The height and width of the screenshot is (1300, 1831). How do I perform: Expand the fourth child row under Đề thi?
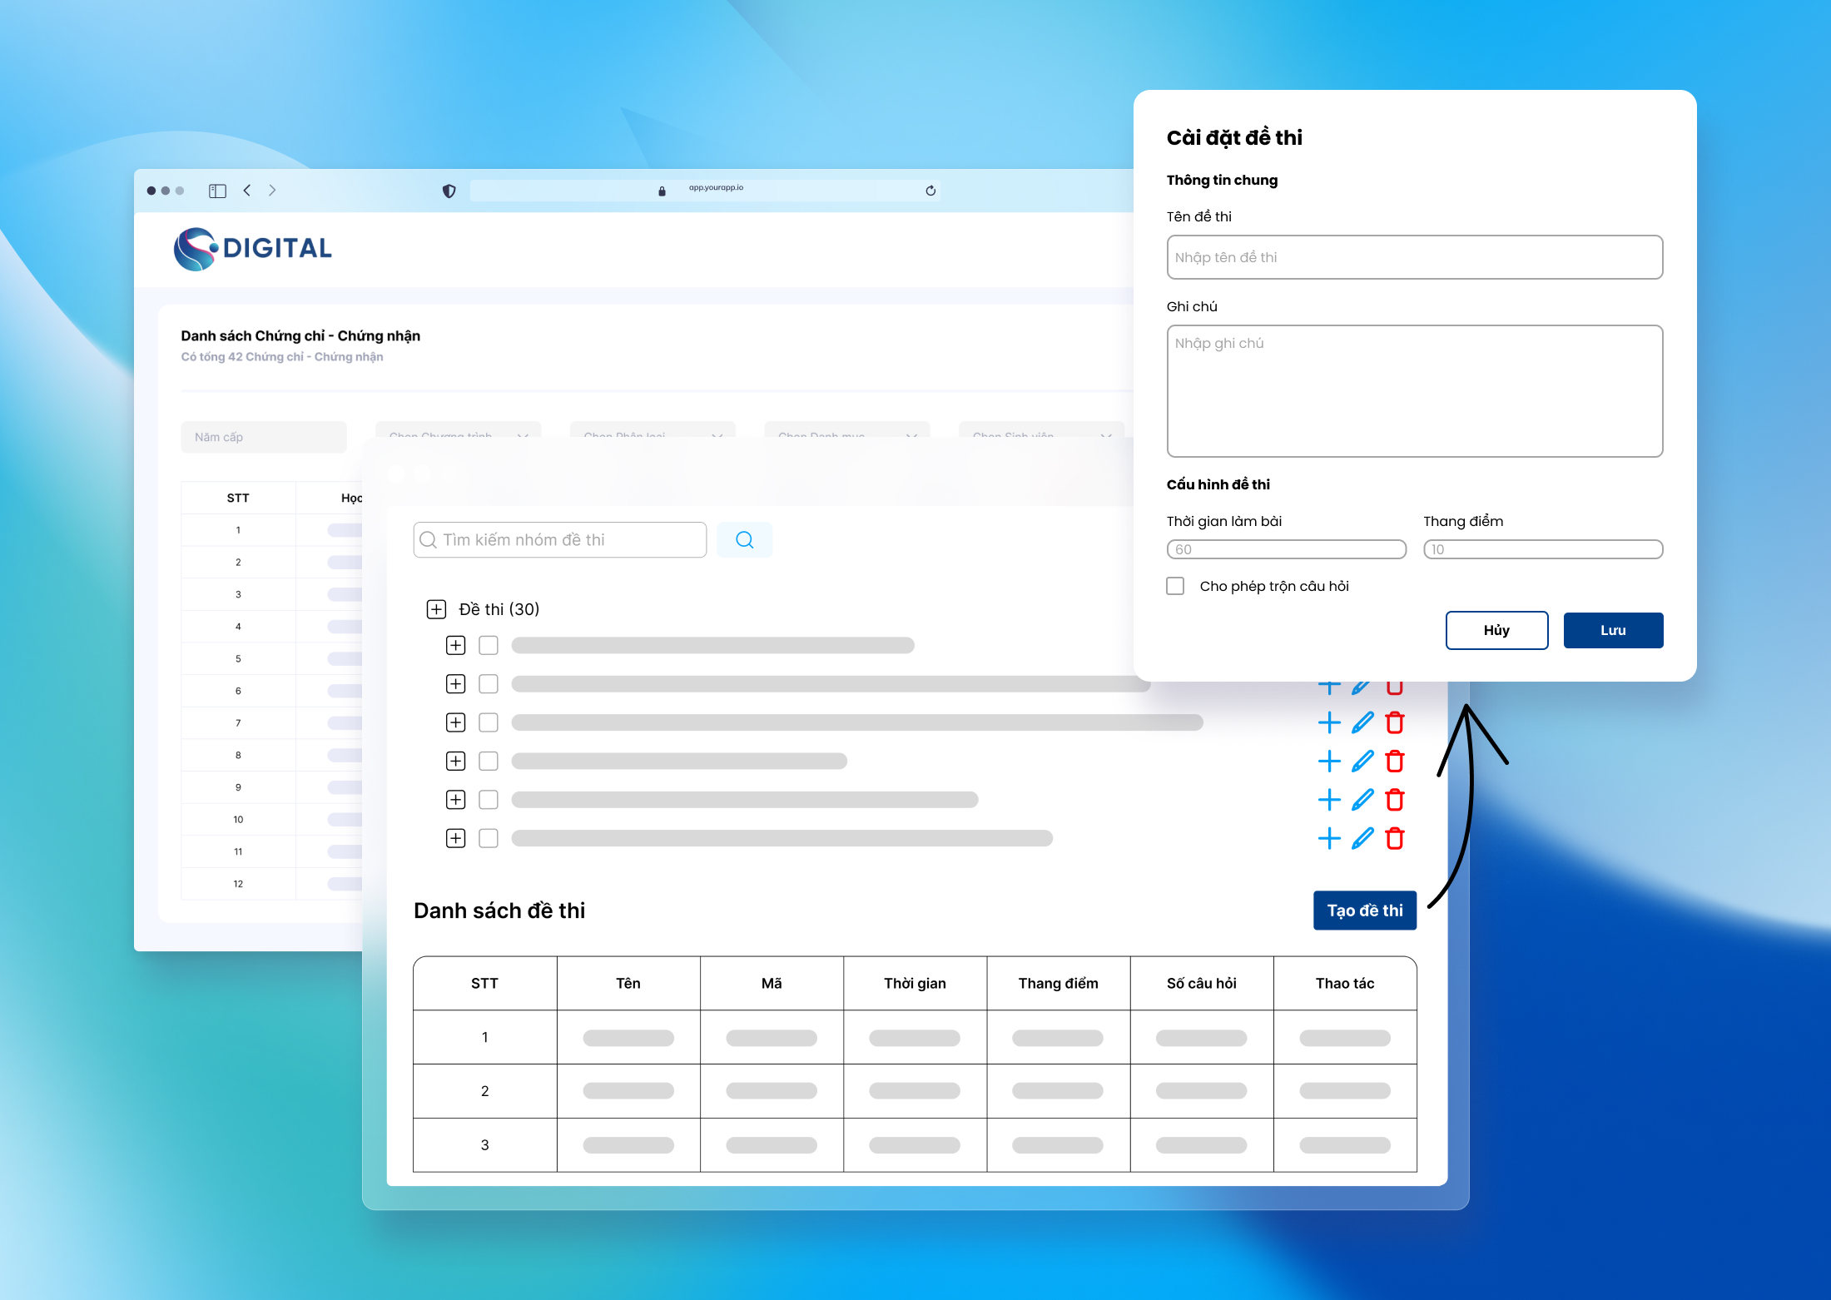pyautogui.click(x=456, y=762)
